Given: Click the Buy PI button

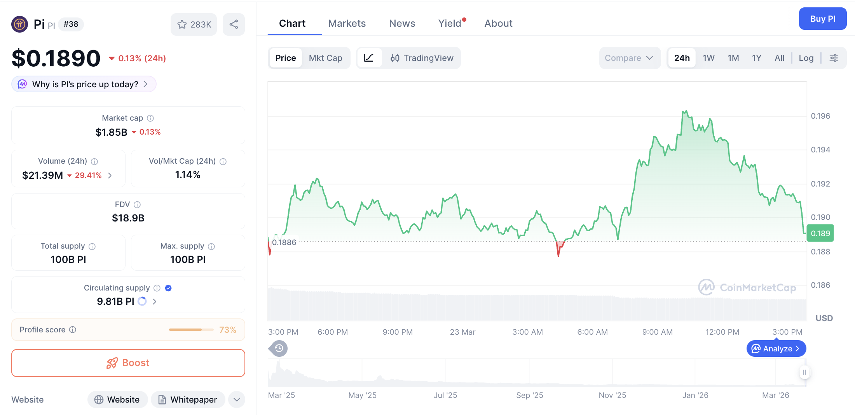Looking at the screenshot, I should (823, 19).
